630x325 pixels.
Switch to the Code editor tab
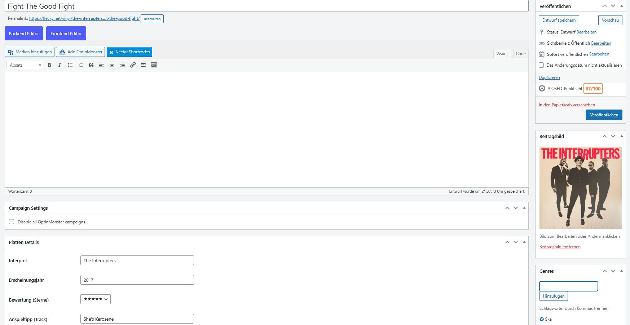click(x=520, y=54)
